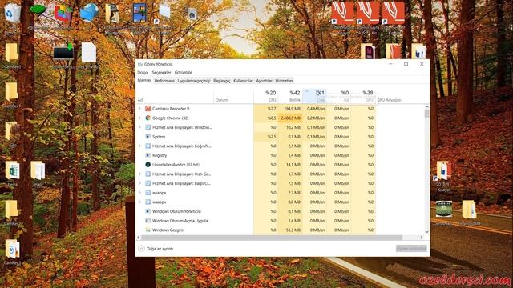Switch to the Başlangıç tab
The height and width of the screenshot is (288, 513).
point(221,81)
